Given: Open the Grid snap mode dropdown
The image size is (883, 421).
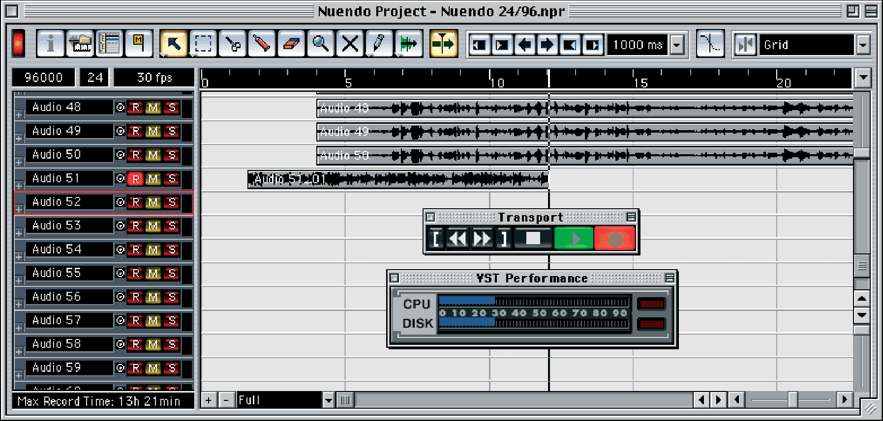Looking at the screenshot, I should (x=863, y=45).
